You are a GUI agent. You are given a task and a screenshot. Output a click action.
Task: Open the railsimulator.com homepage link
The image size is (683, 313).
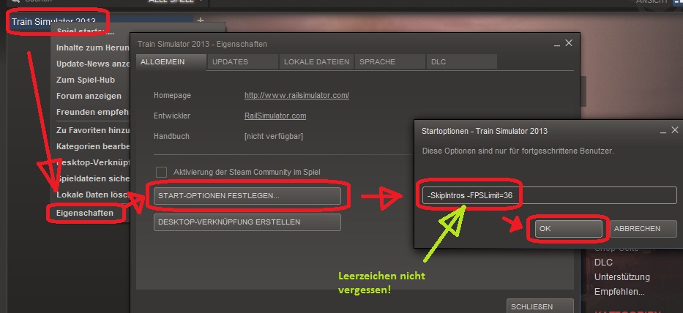pos(296,95)
